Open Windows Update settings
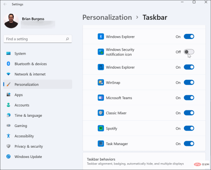The width and height of the screenshot is (211, 170). click(38, 157)
